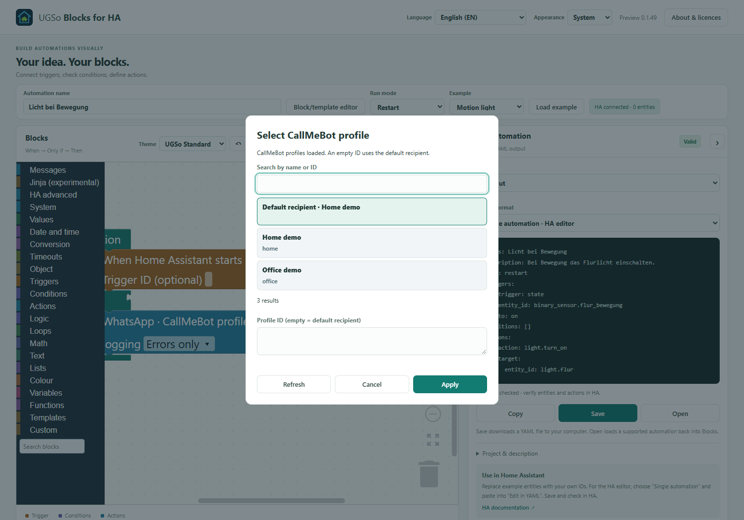This screenshot has width=744, height=520.
Task: Focus the Automation name field
Action: click(x=152, y=107)
